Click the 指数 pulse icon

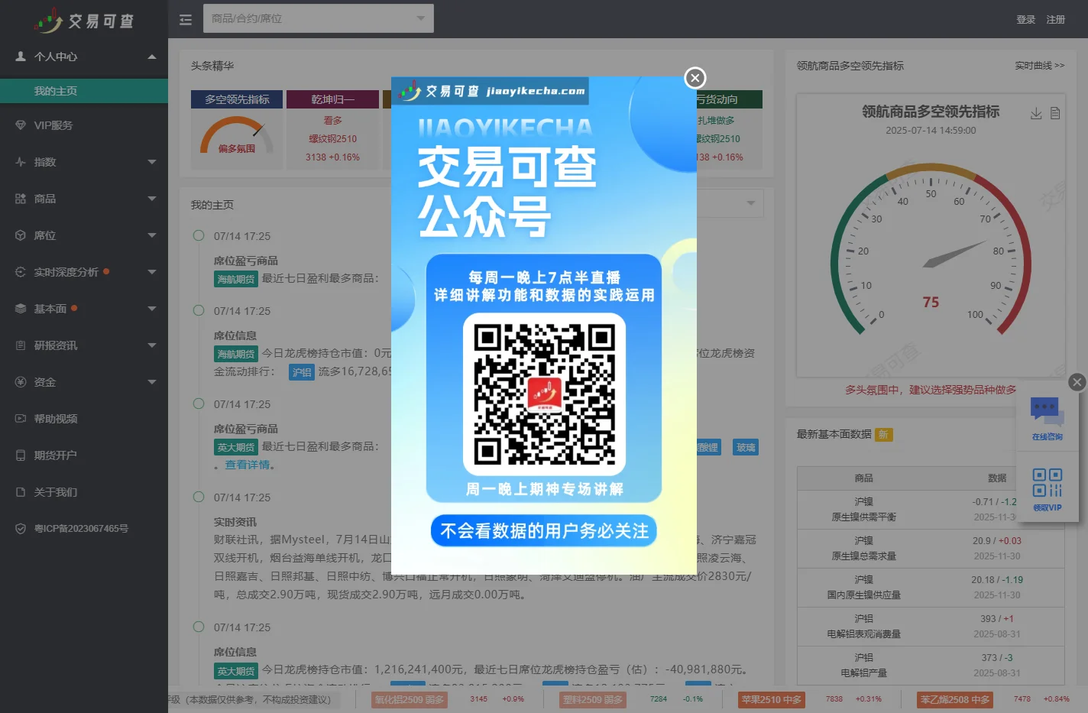coord(21,162)
